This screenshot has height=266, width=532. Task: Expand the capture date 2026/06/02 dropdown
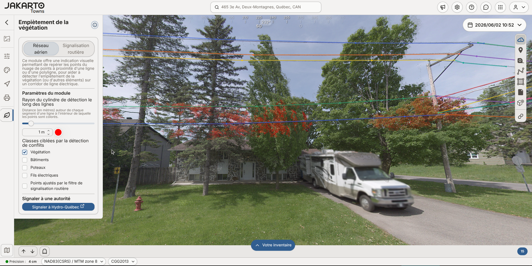click(x=495, y=25)
